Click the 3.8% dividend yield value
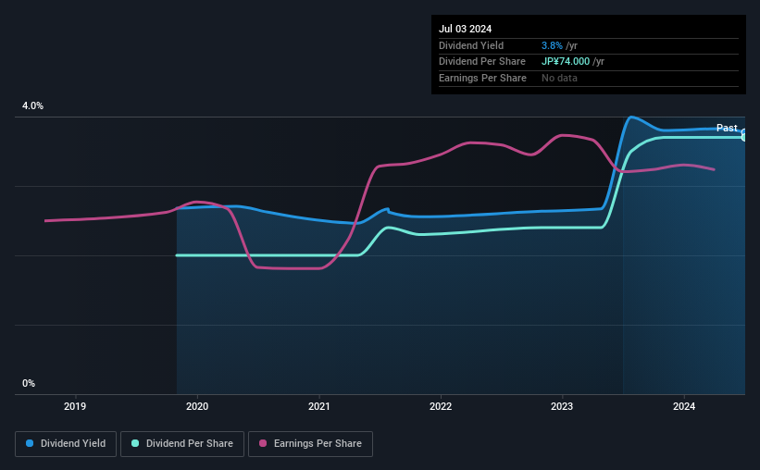 click(x=552, y=45)
